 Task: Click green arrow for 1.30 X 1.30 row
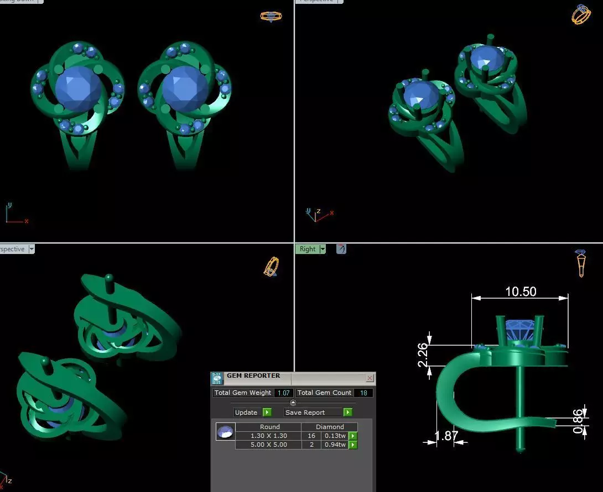[352, 436]
